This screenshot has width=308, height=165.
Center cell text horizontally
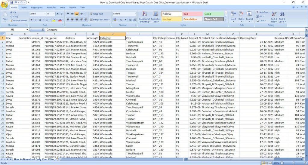tap(72, 20)
